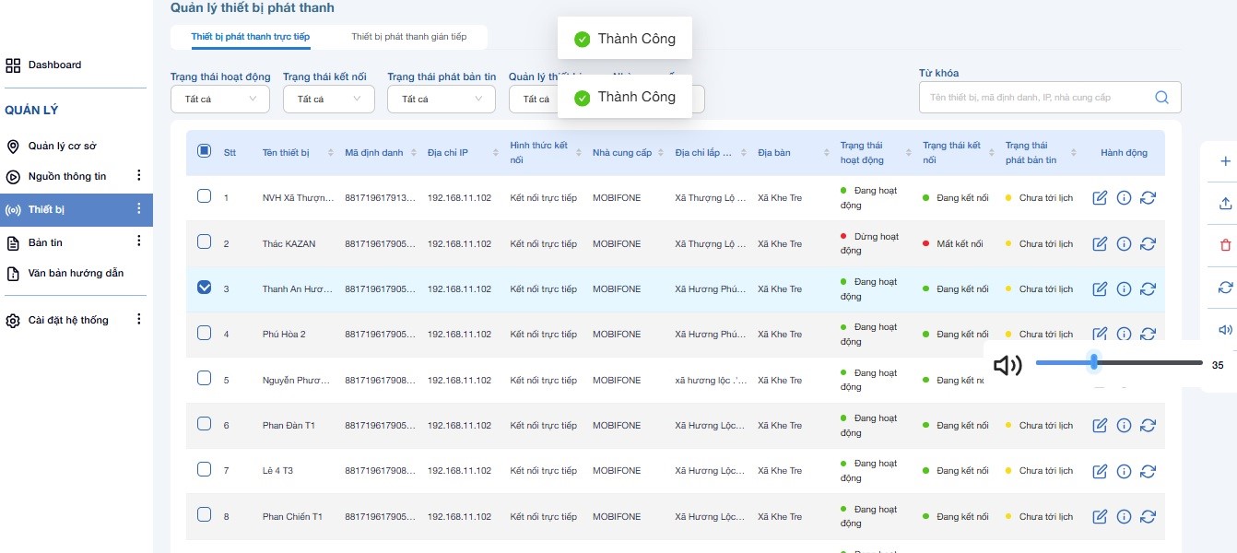The height and width of the screenshot is (553, 1237).
Task: Check the Phan Đàn T1 row checkbox
Action: [205, 424]
